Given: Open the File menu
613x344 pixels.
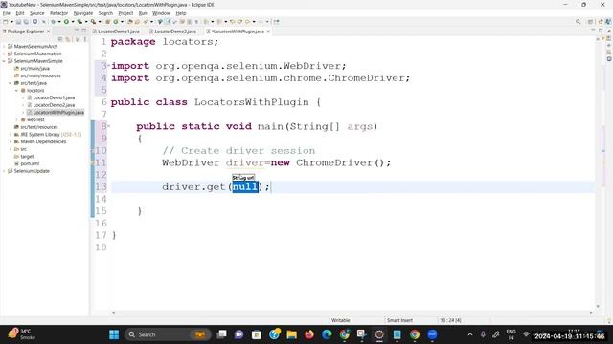Looking at the screenshot, I should click(x=7, y=13).
